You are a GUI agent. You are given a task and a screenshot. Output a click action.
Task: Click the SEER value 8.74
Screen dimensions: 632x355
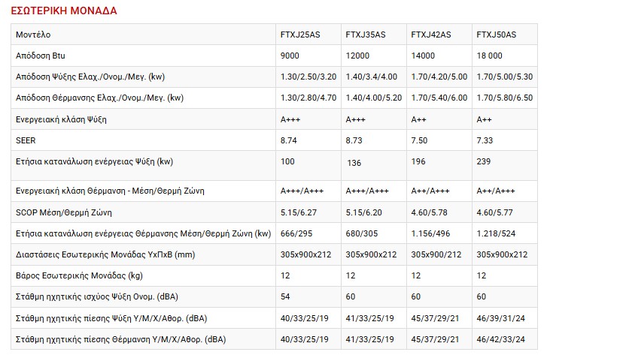point(289,140)
